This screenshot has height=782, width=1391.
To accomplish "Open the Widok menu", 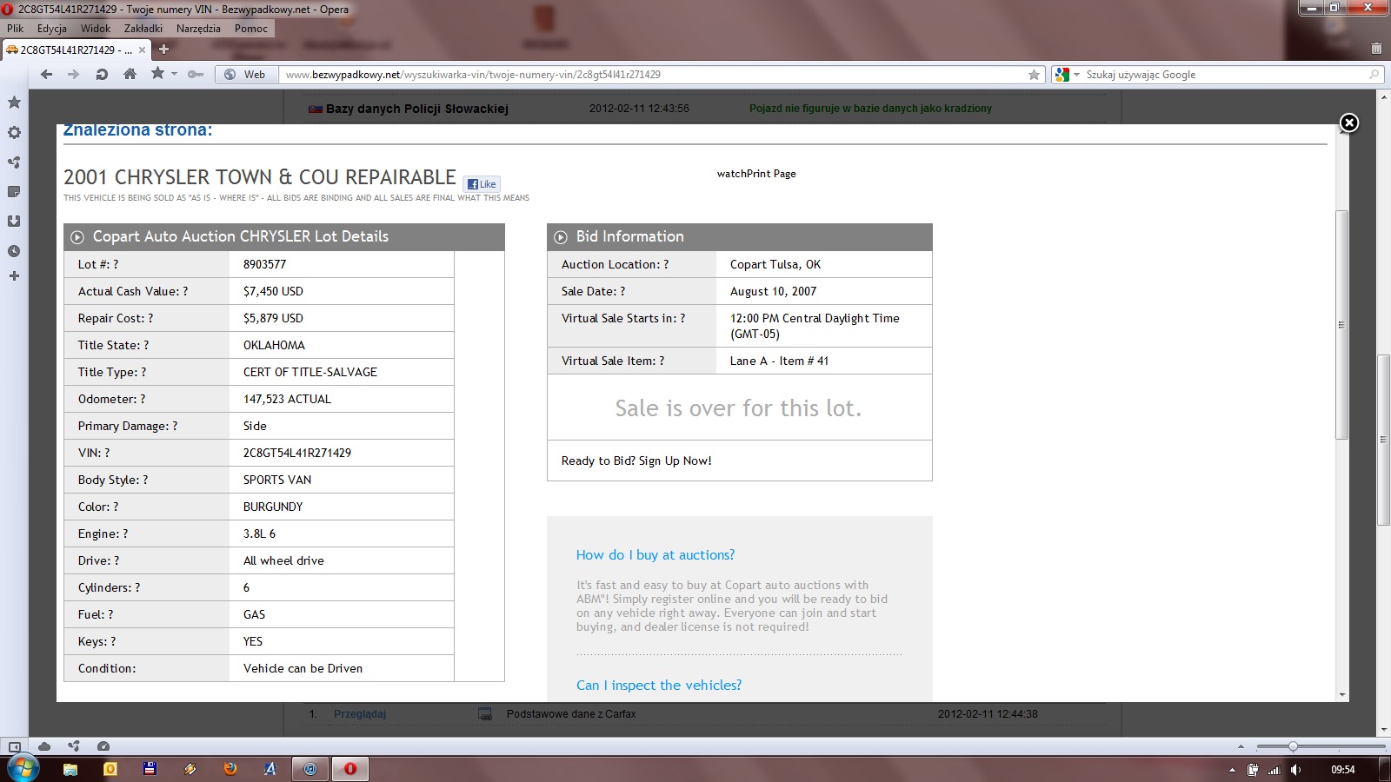I will point(96,29).
